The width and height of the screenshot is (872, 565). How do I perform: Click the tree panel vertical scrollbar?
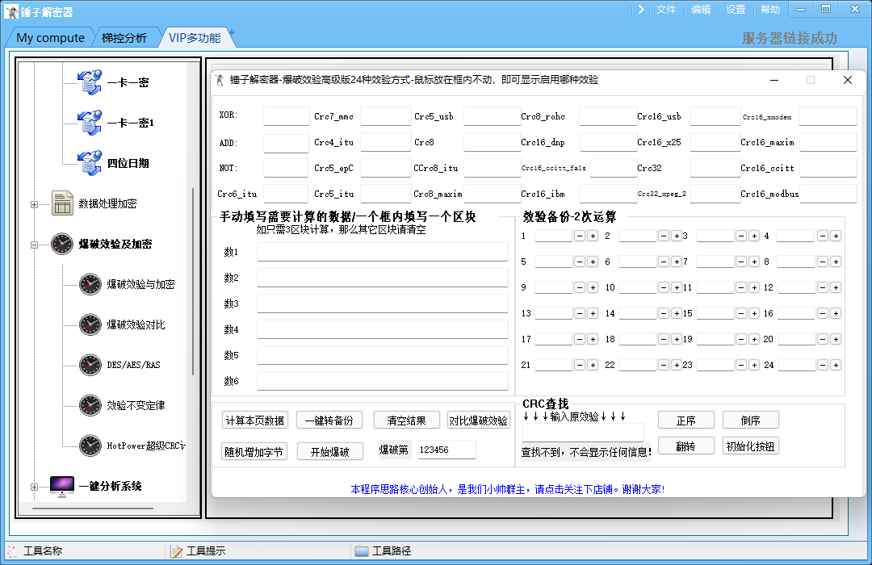[x=193, y=282]
